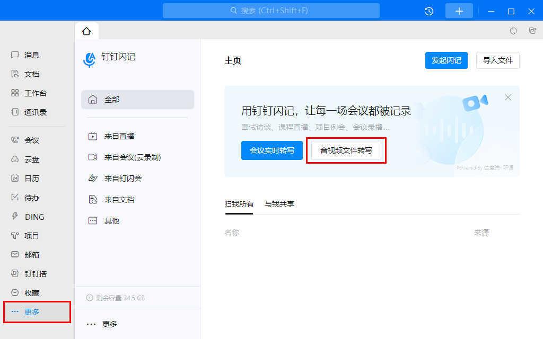Open the 日历 (Calendar)
Viewport: 543px width, 339px height.
click(30, 178)
